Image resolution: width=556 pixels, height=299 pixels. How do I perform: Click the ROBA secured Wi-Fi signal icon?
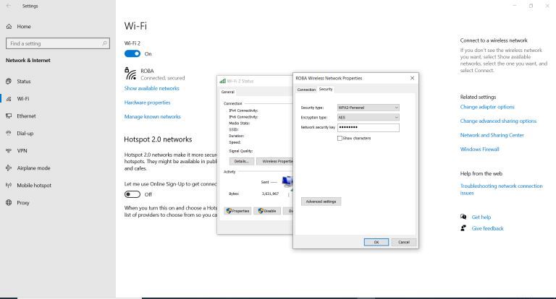click(x=130, y=74)
